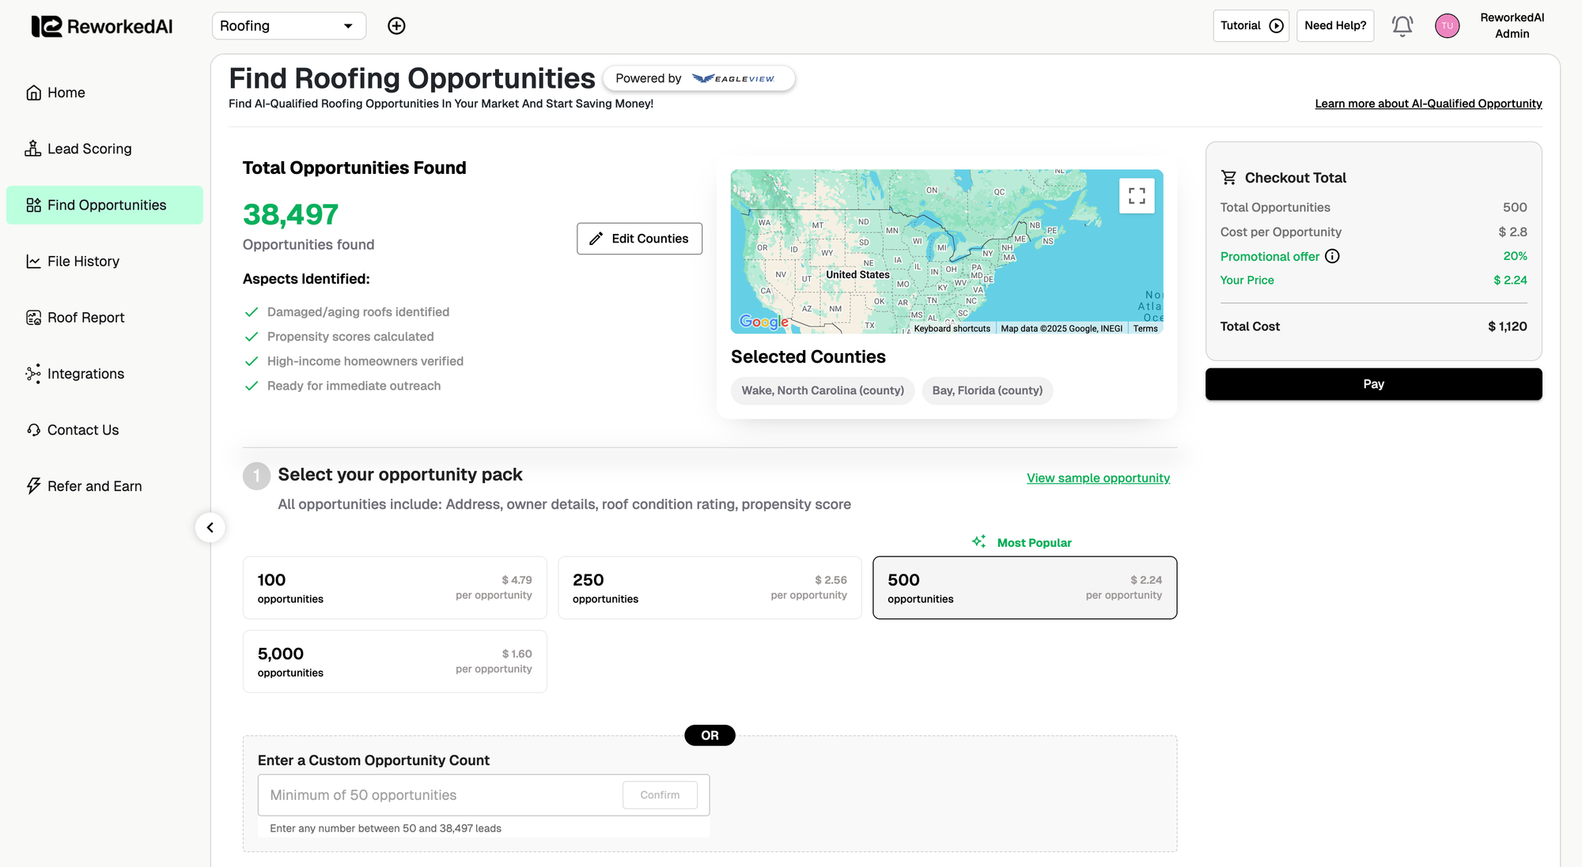Image resolution: width=1582 pixels, height=867 pixels.
Task: Click the Promotional offer info icon
Action: coord(1332,256)
